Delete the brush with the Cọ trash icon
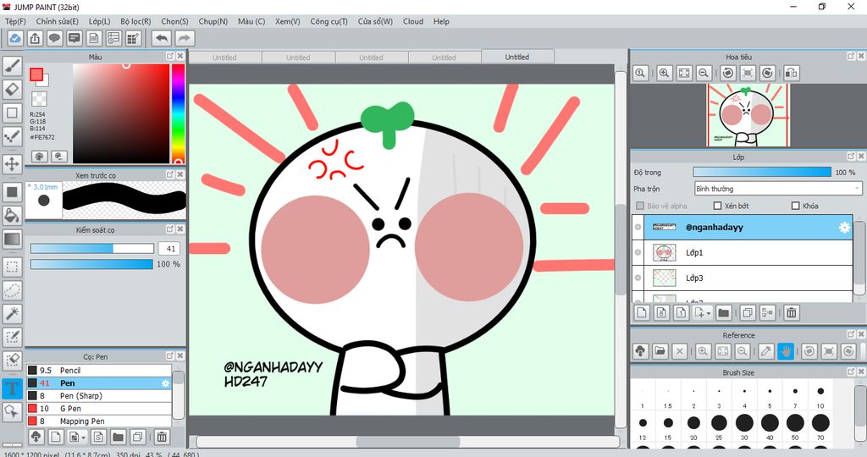 162,437
